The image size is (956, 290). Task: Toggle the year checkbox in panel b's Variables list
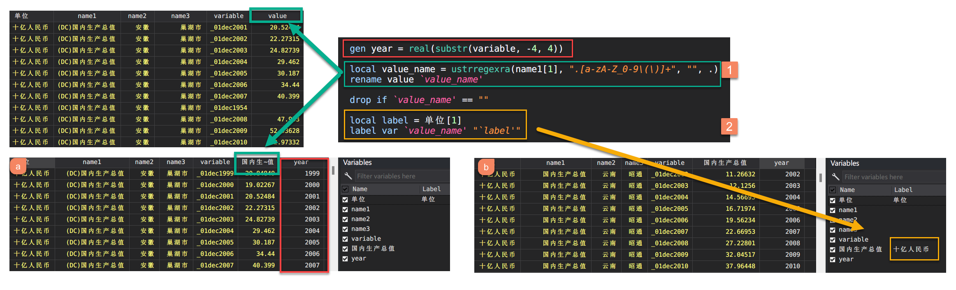coord(833,260)
